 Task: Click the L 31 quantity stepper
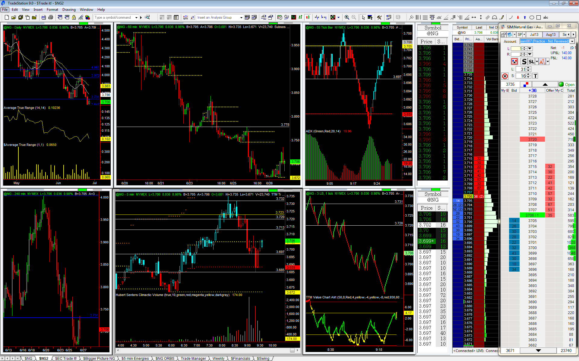528,69
